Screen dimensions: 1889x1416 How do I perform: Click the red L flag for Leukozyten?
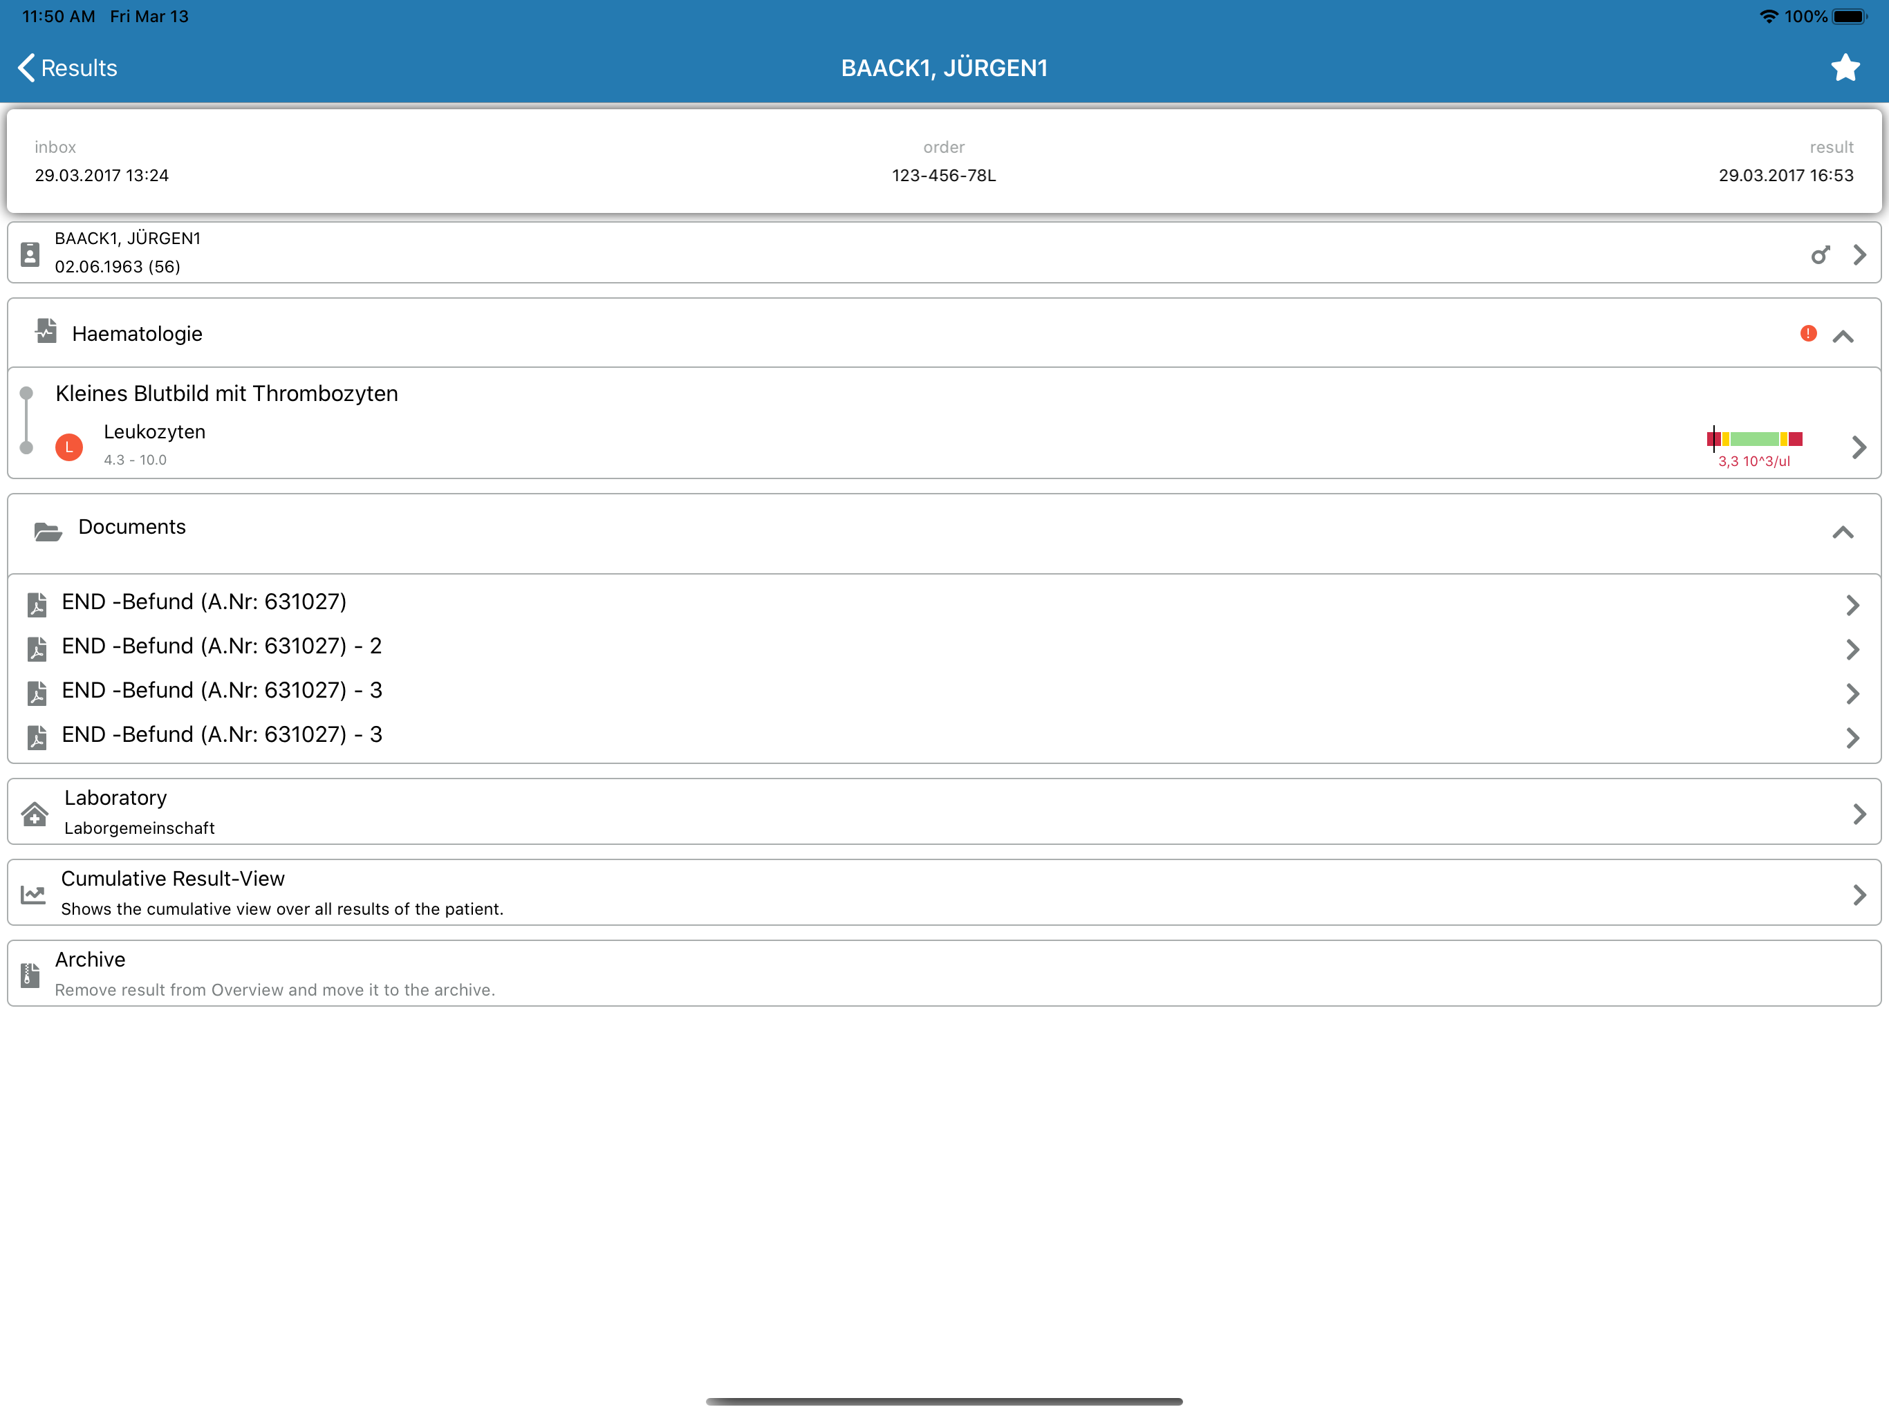coord(69,447)
